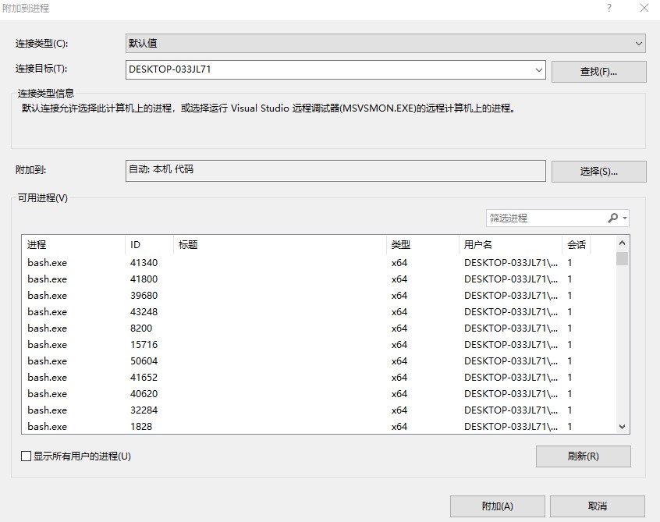Close the attach to process dialog
The image size is (660, 522).
point(644,8)
